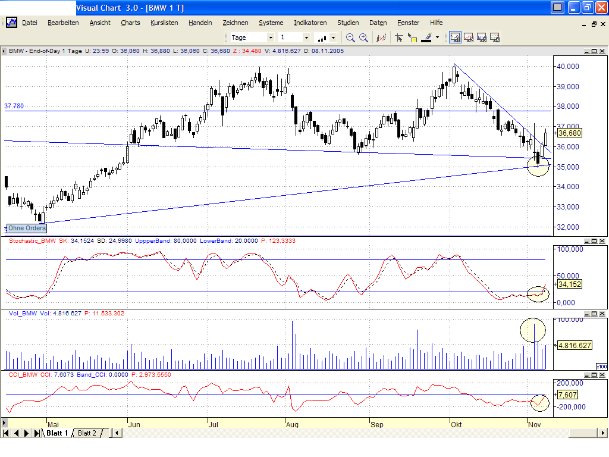
Task: Click the Visual Chart application icon
Action: click(x=11, y=23)
